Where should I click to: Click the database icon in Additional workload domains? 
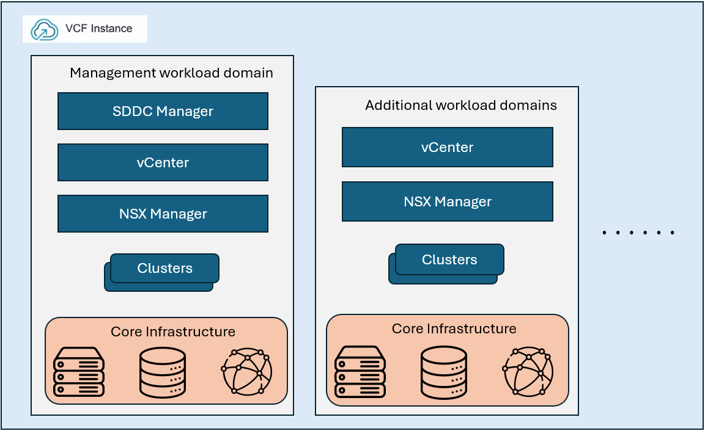click(x=444, y=372)
